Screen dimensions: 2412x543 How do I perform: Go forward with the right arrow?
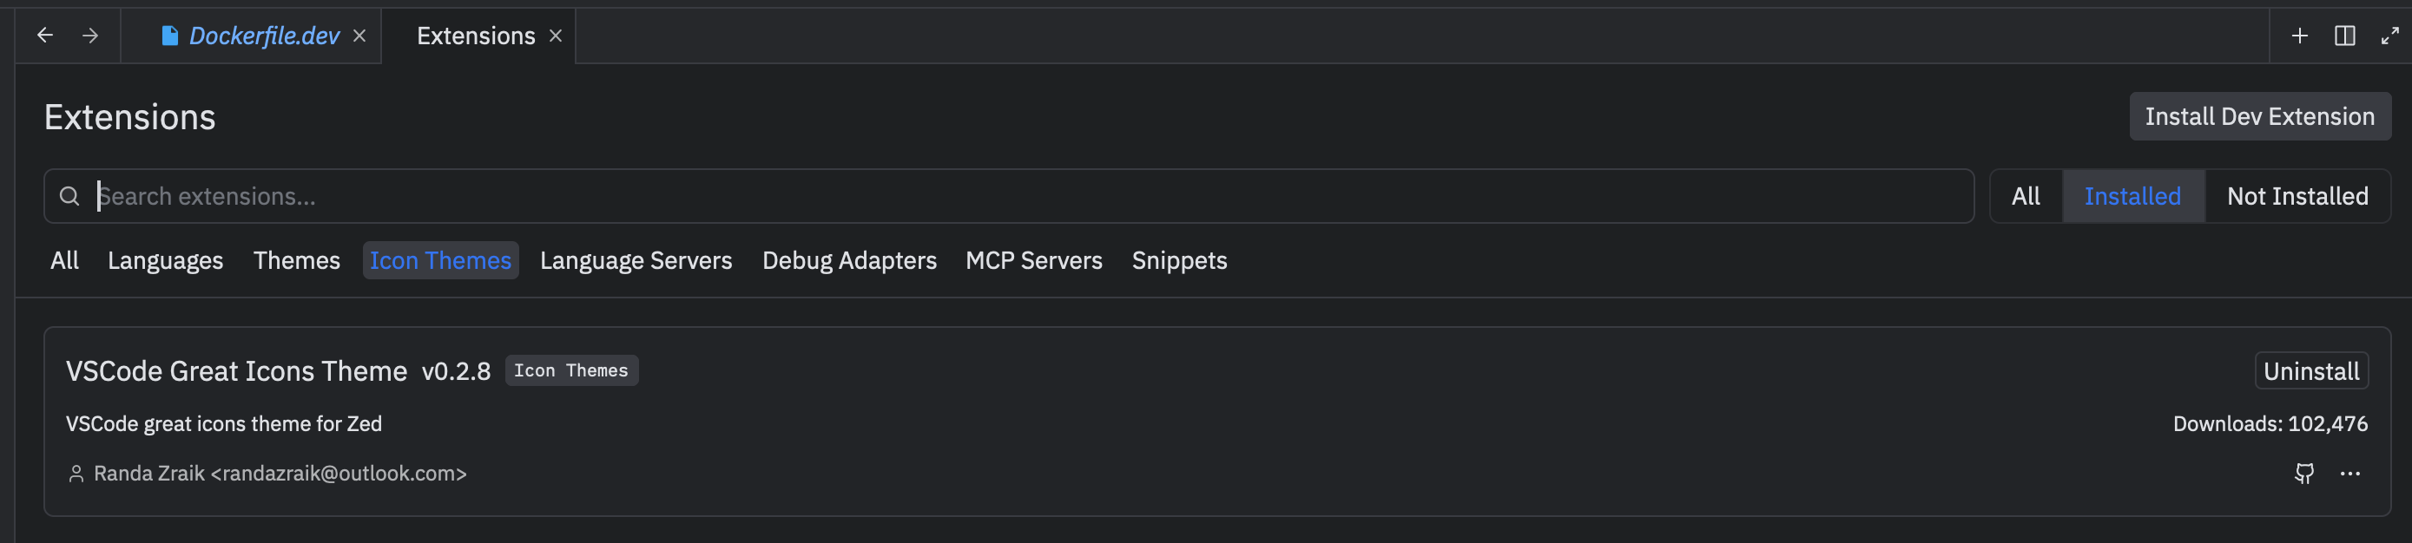[90, 36]
